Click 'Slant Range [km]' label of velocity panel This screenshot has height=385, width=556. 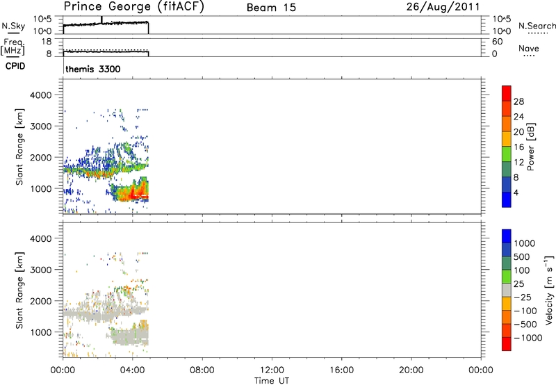pyautogui.click(x=19, y=290)
